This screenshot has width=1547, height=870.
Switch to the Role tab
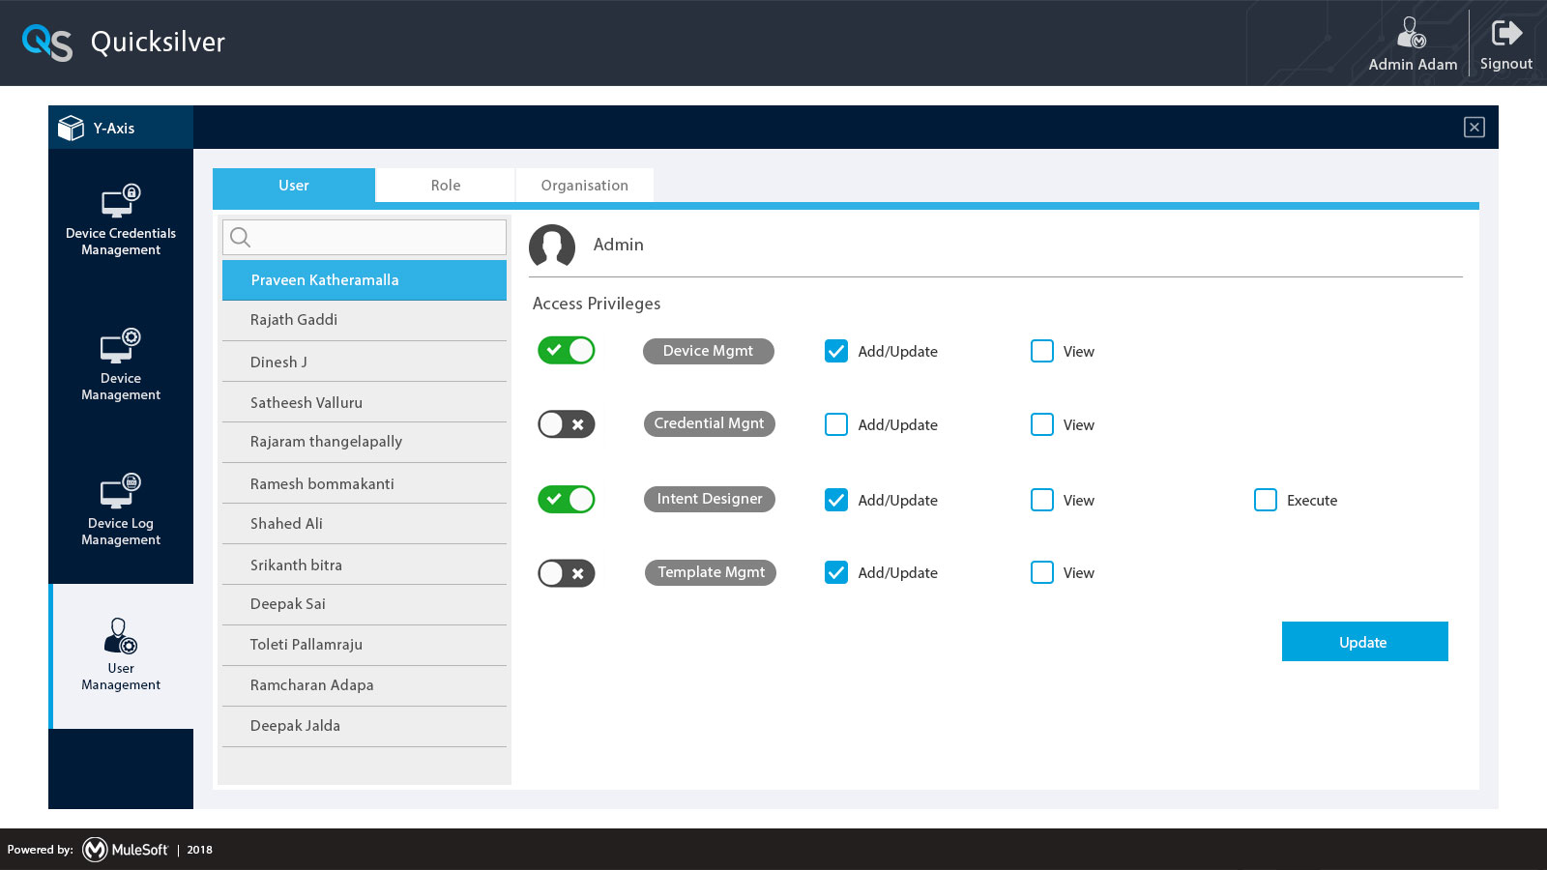[x=445, y=186]
